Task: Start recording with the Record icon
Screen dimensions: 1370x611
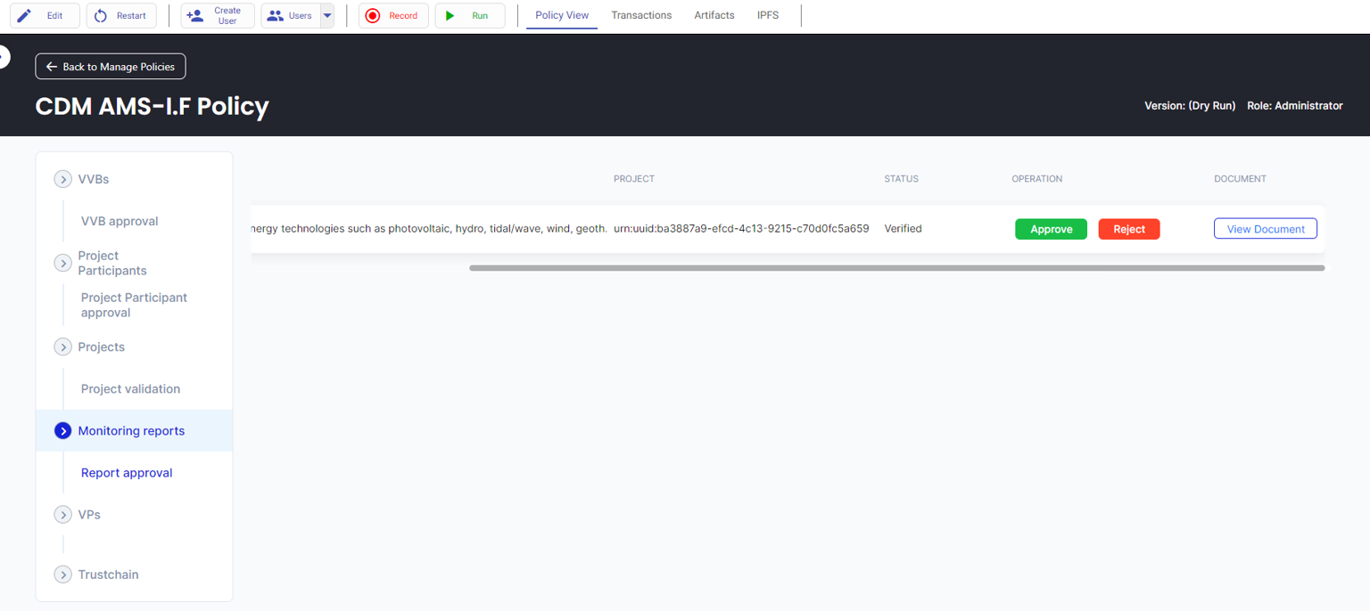Action: (x=373, y=16)
